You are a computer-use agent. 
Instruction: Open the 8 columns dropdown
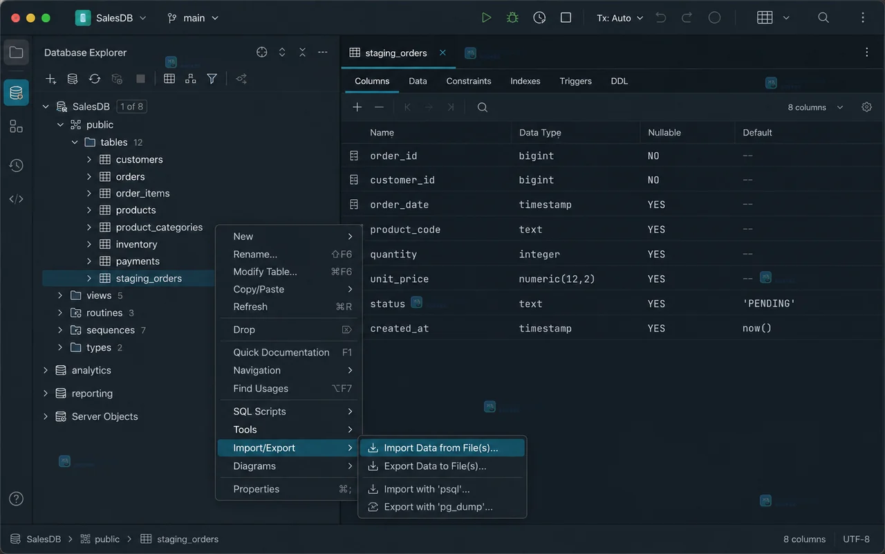pyautogui.click(x=816, y=107)
